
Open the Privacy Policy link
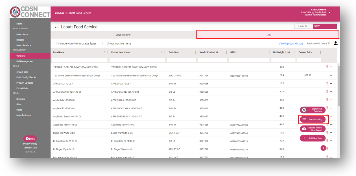click(30, 144)
